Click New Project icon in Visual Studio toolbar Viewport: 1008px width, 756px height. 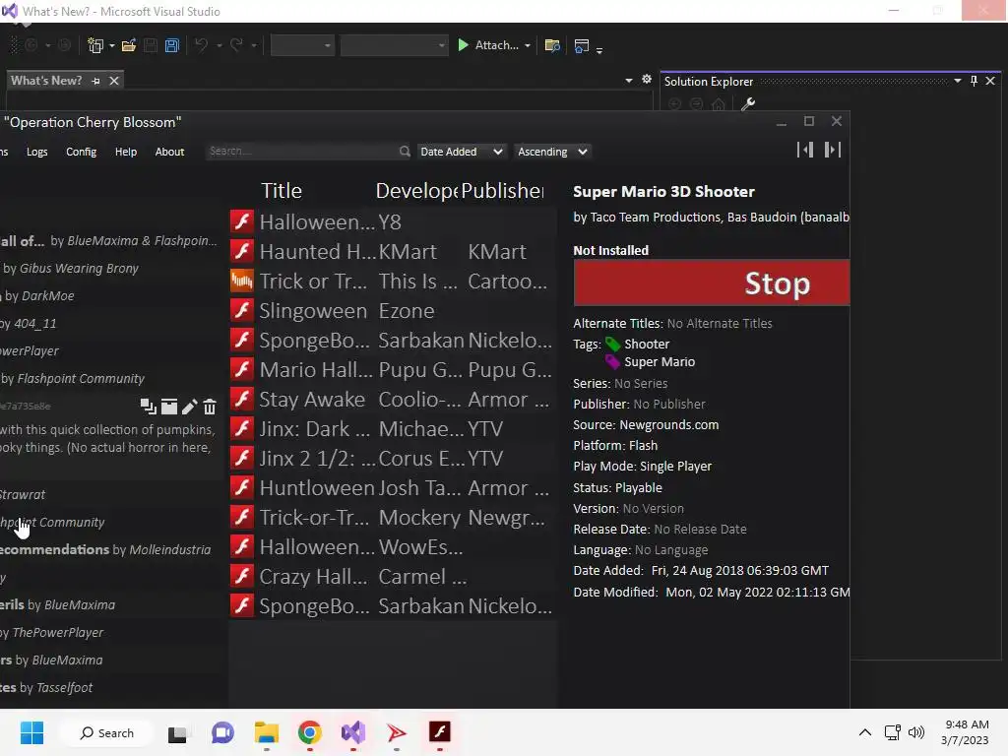click(x=95, y=45)
